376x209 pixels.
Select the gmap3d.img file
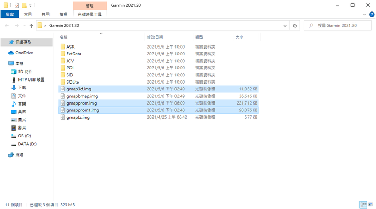click(x=159, y=89)
